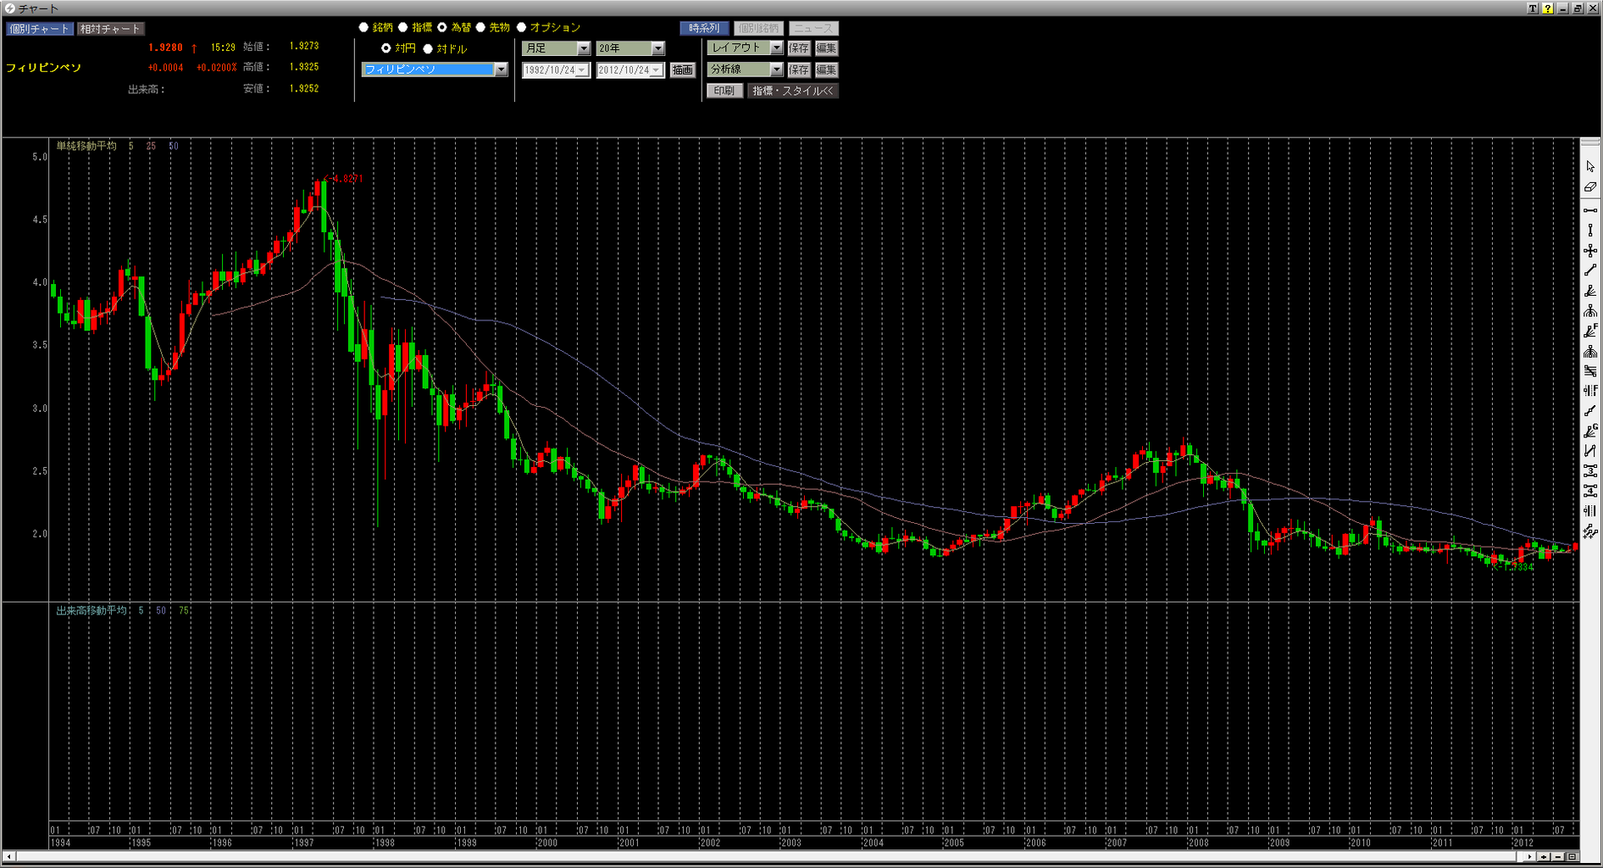The image size is (1603, 868).
Task: Select the 為替 radio button
Action: click(x=442, y=28)
